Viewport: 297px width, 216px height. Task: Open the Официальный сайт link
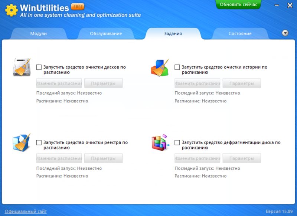point(26,212)
